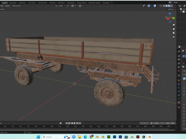
Task: Jump to timeline end frame
Action: [80, 123]
